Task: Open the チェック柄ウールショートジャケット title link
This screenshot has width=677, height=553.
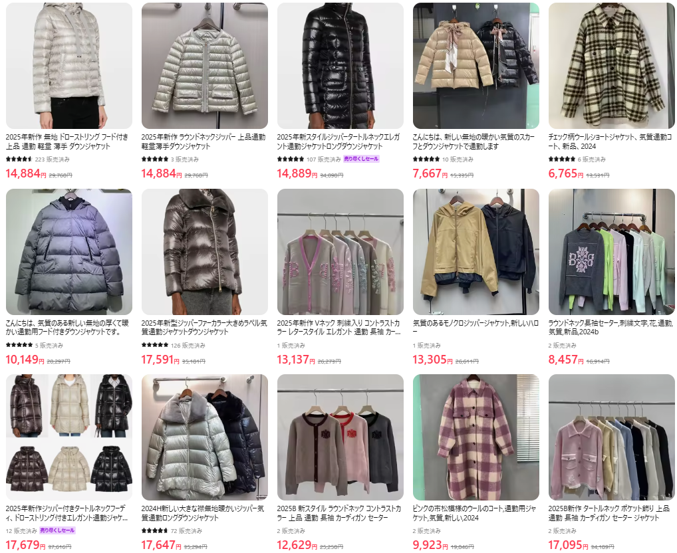Action: click(x=610, y=142)
